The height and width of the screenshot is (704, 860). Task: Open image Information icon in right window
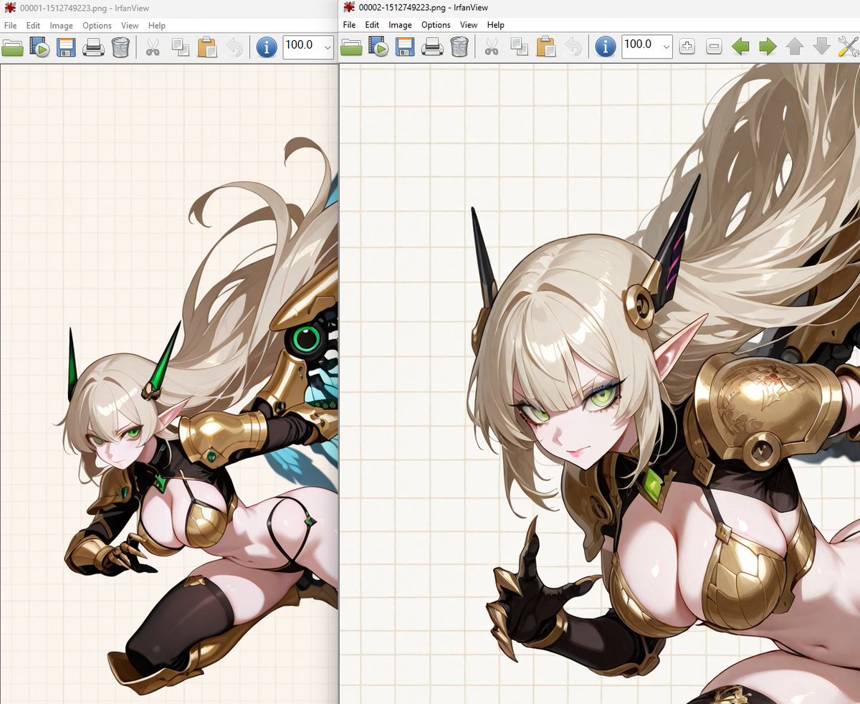pos(606,47)
